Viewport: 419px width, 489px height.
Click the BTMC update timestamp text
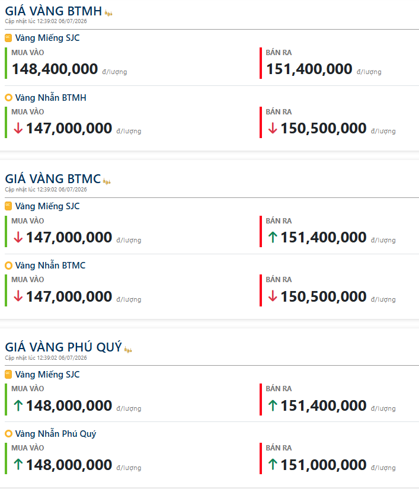click(x=46, y=190)
